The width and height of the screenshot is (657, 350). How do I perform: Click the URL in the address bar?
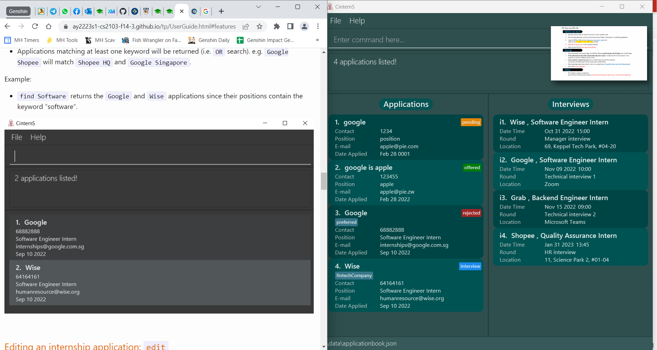[154, 26]
